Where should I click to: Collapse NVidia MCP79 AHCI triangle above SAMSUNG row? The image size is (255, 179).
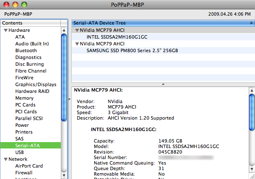pos(77,44)
